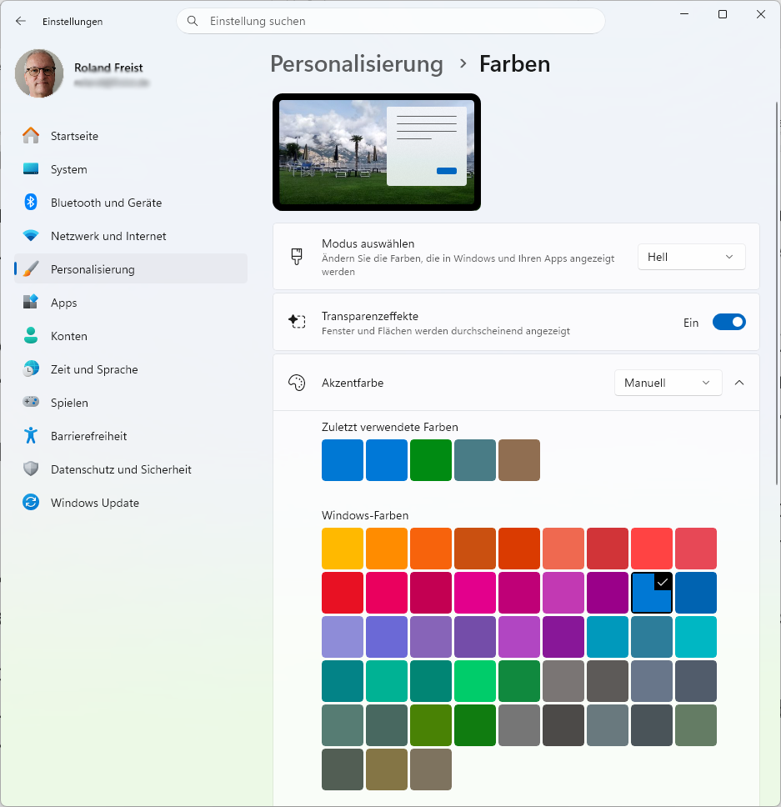Viewport: 781px width, 807px height.
Task: Select yellow-gold Windows color swatch
Action: (x=343, y=548)
